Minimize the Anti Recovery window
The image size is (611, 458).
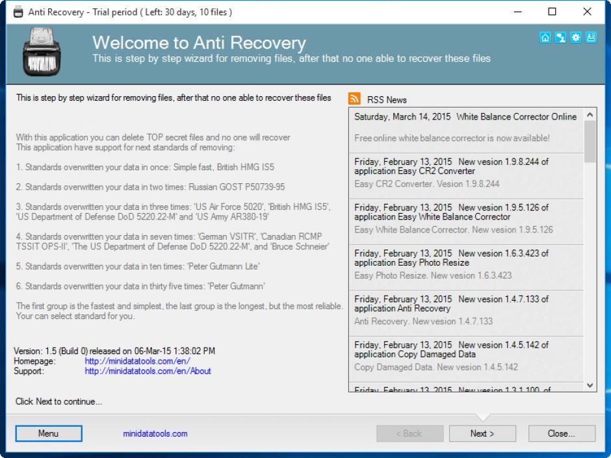point(517,12)
